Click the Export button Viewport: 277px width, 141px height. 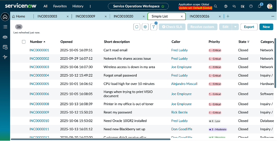click(249, 27)
